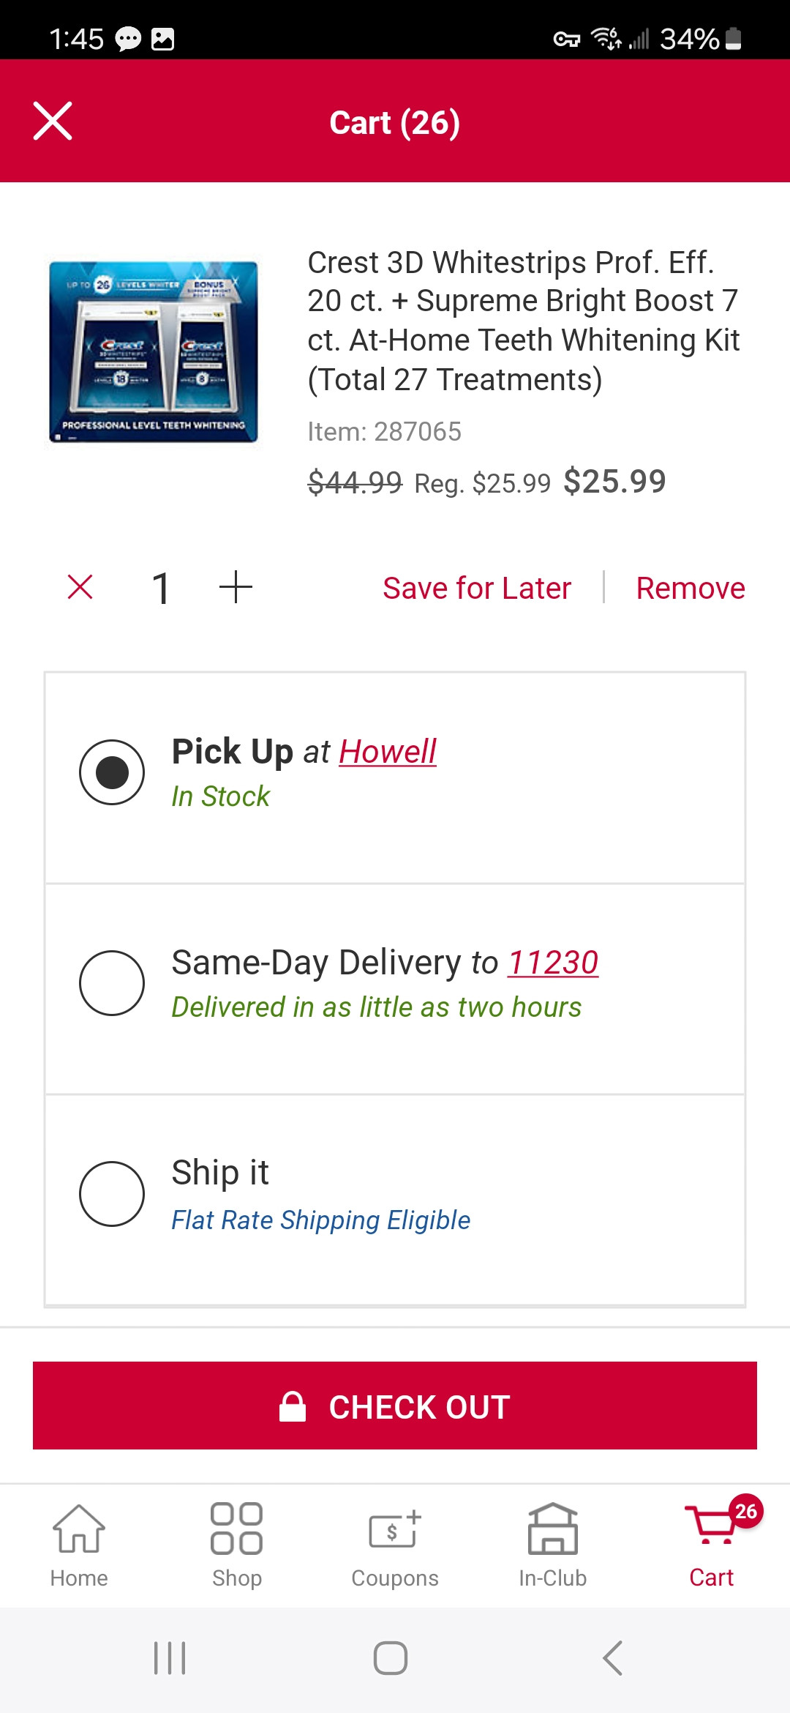Select the Ship it radio button
The height and width of the screenshot is (1713, 790).
112,1194
